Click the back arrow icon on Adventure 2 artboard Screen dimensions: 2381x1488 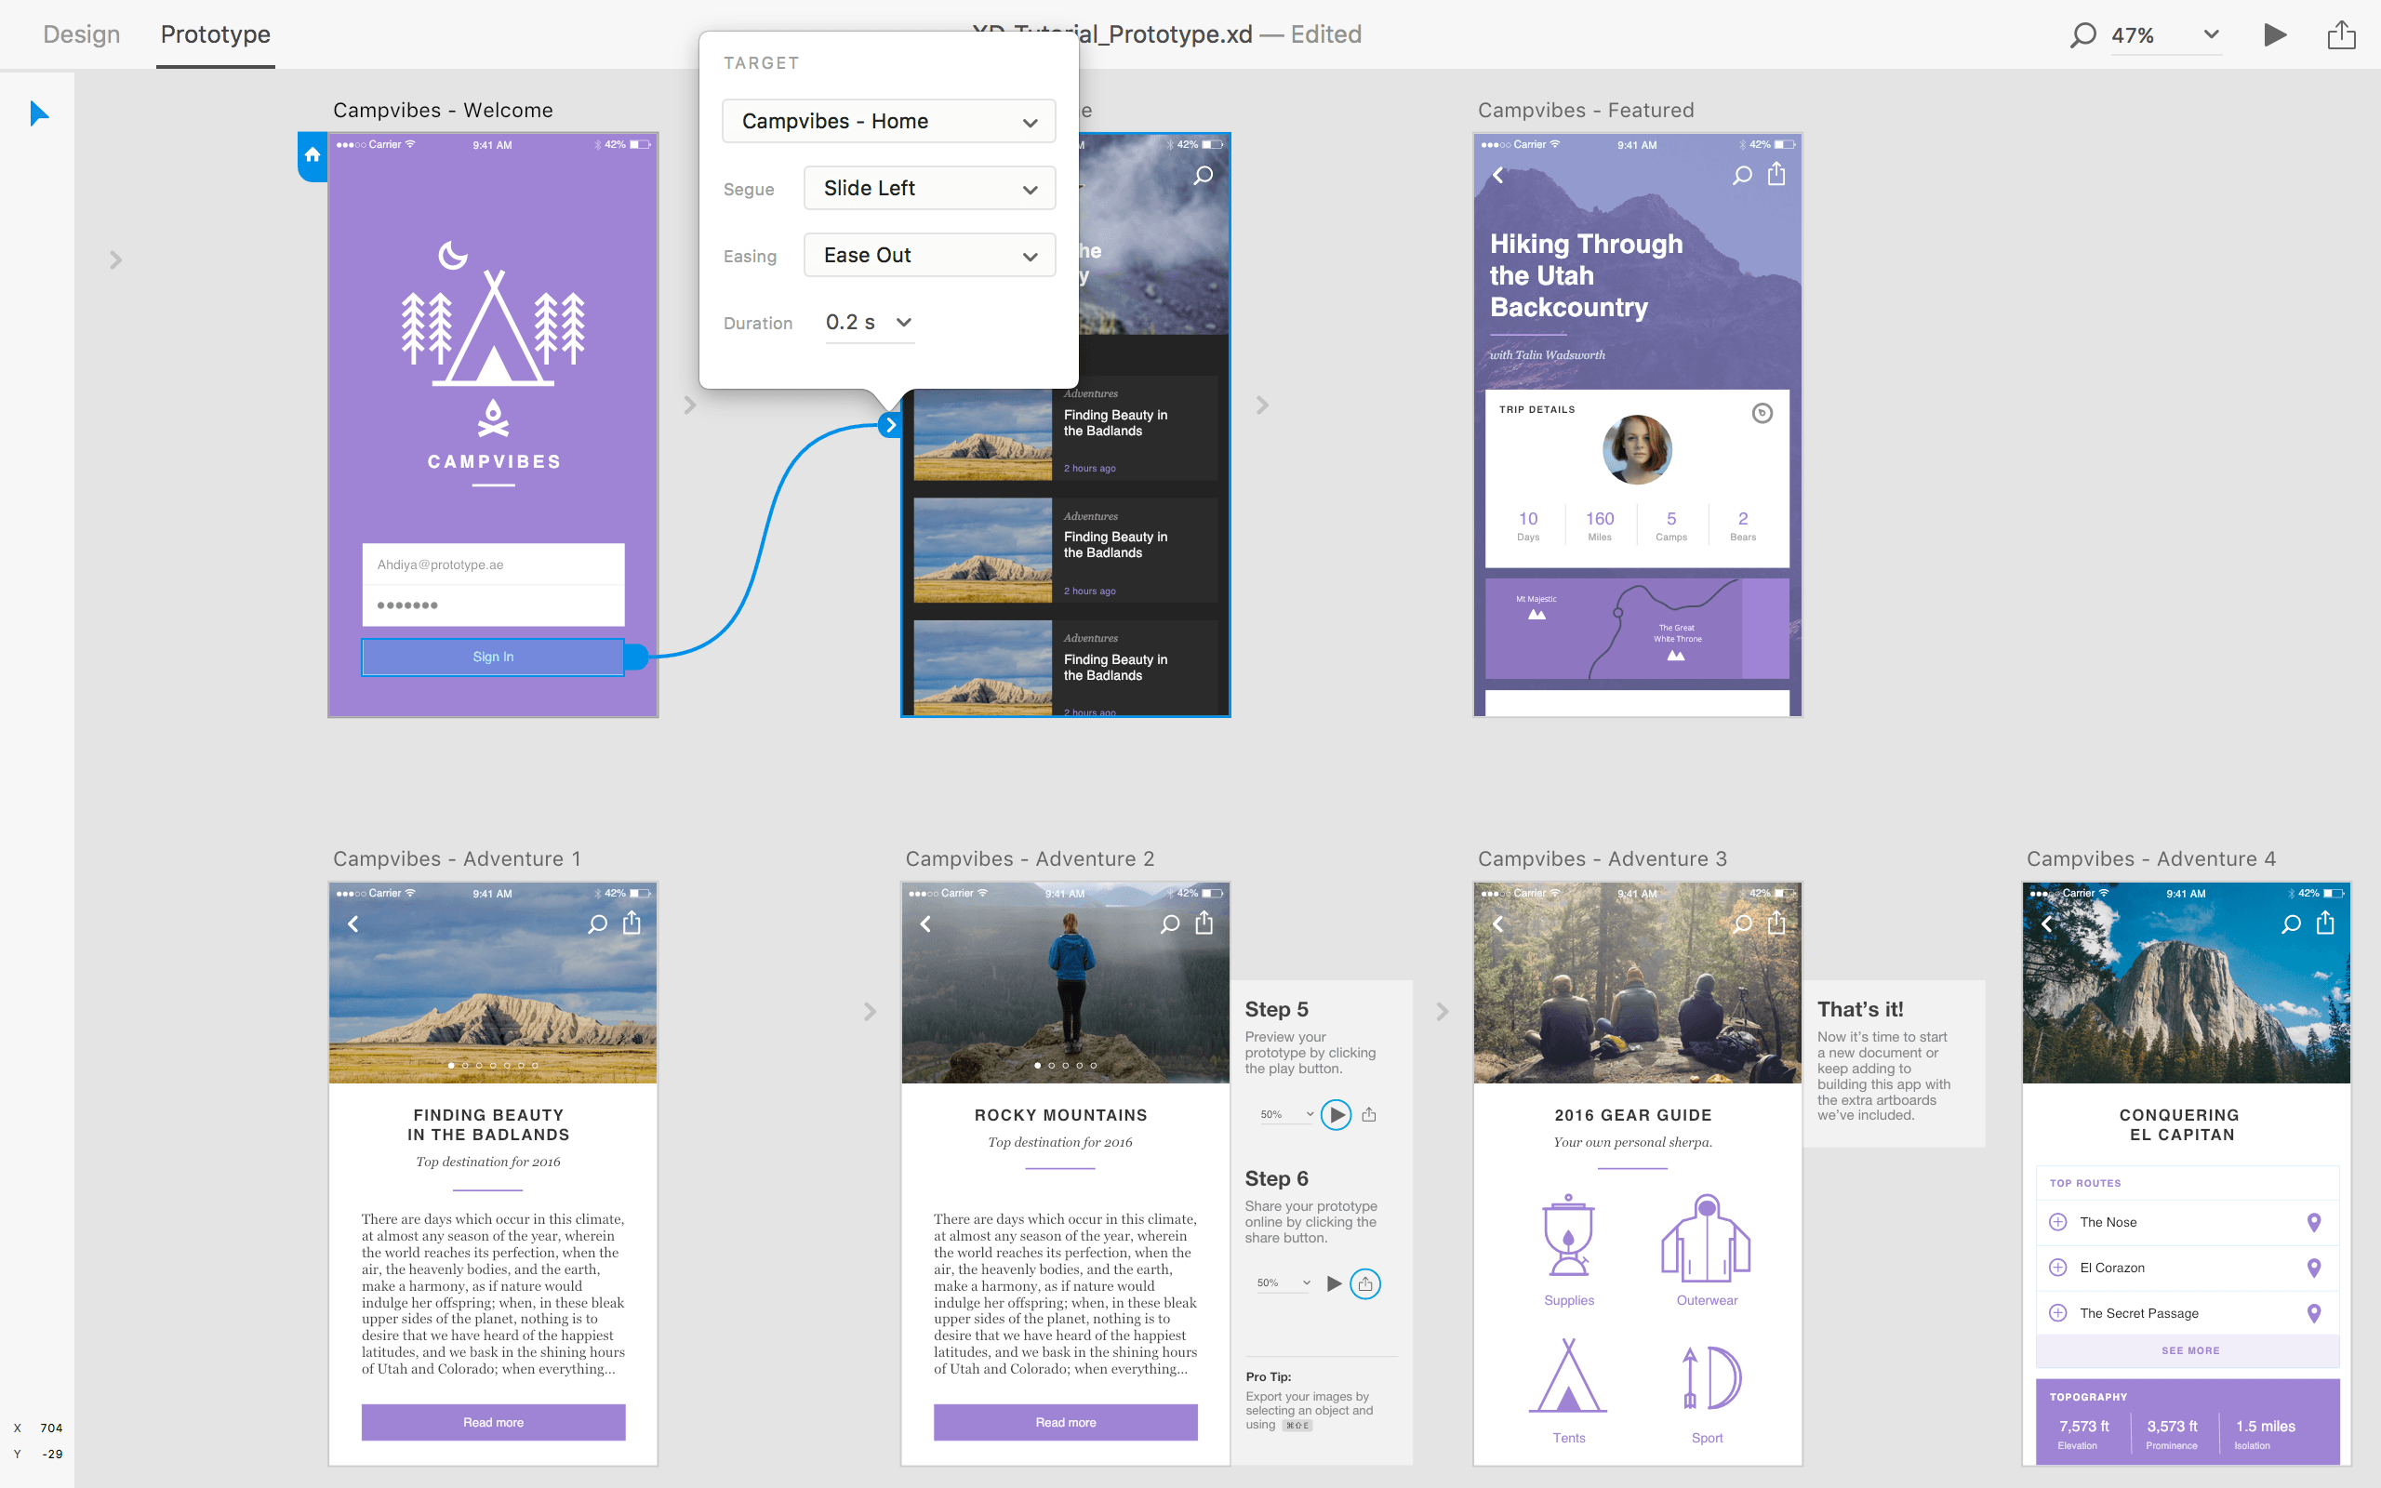(x=925, y=923)
